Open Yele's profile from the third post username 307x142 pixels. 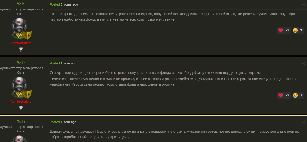[21, 121]
